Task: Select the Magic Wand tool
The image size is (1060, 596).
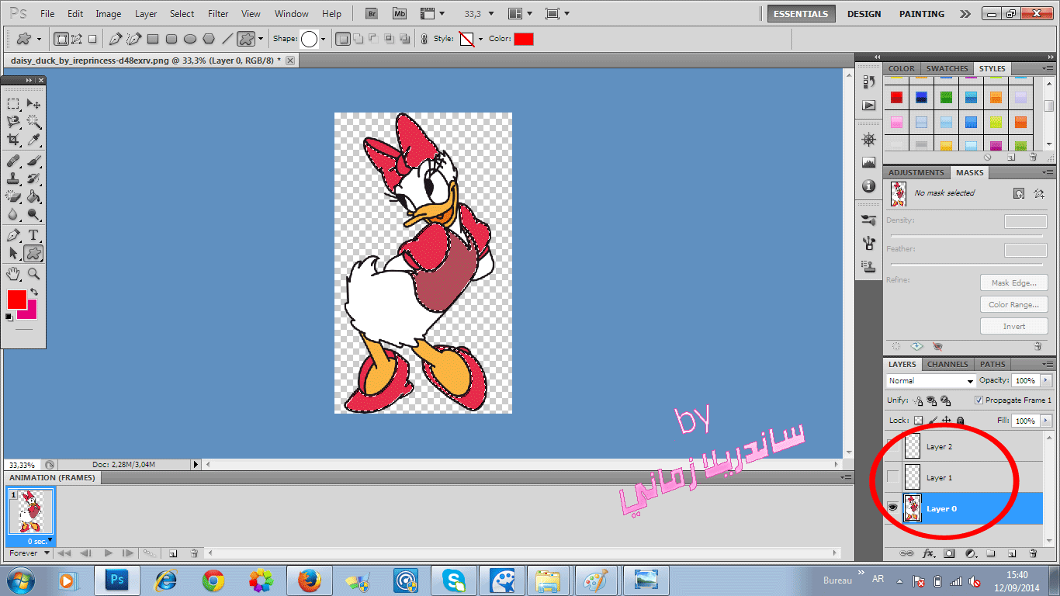Action: coord(33,122)
